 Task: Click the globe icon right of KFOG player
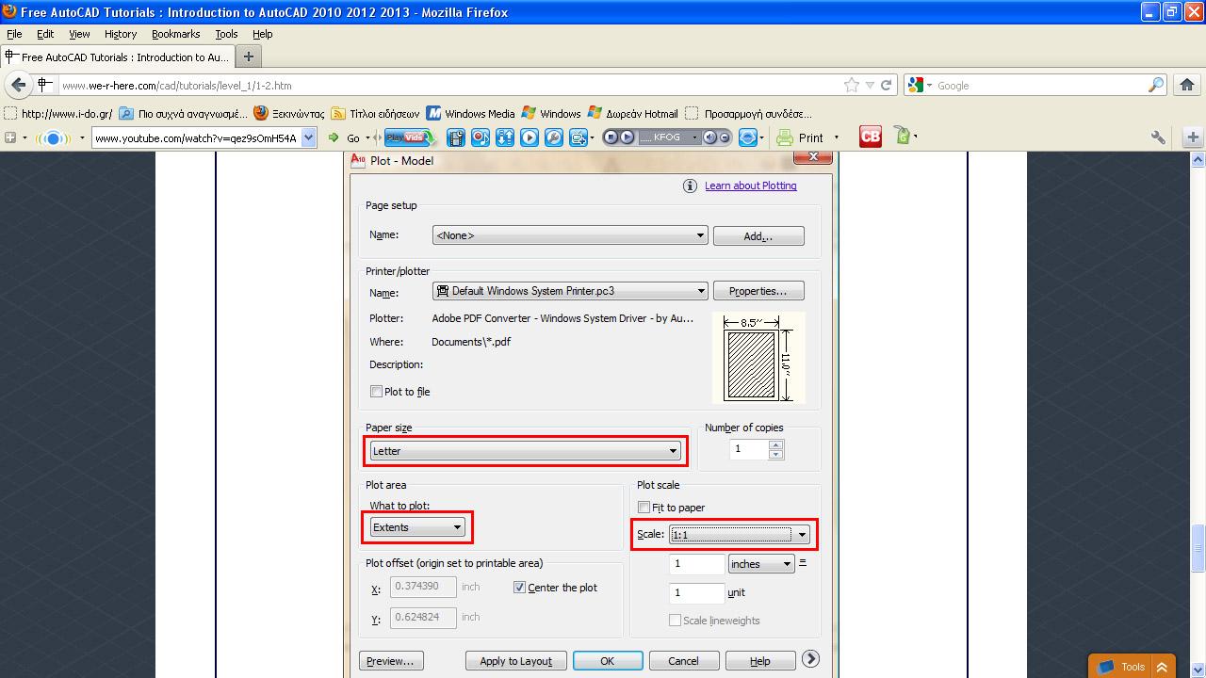point(748,137)
